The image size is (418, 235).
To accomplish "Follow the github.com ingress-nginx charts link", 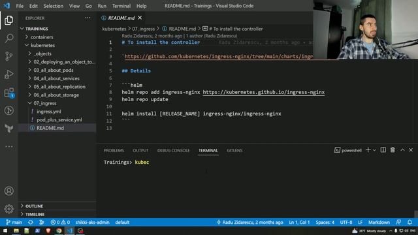I will pyautogui.click(x=219, y=57).
